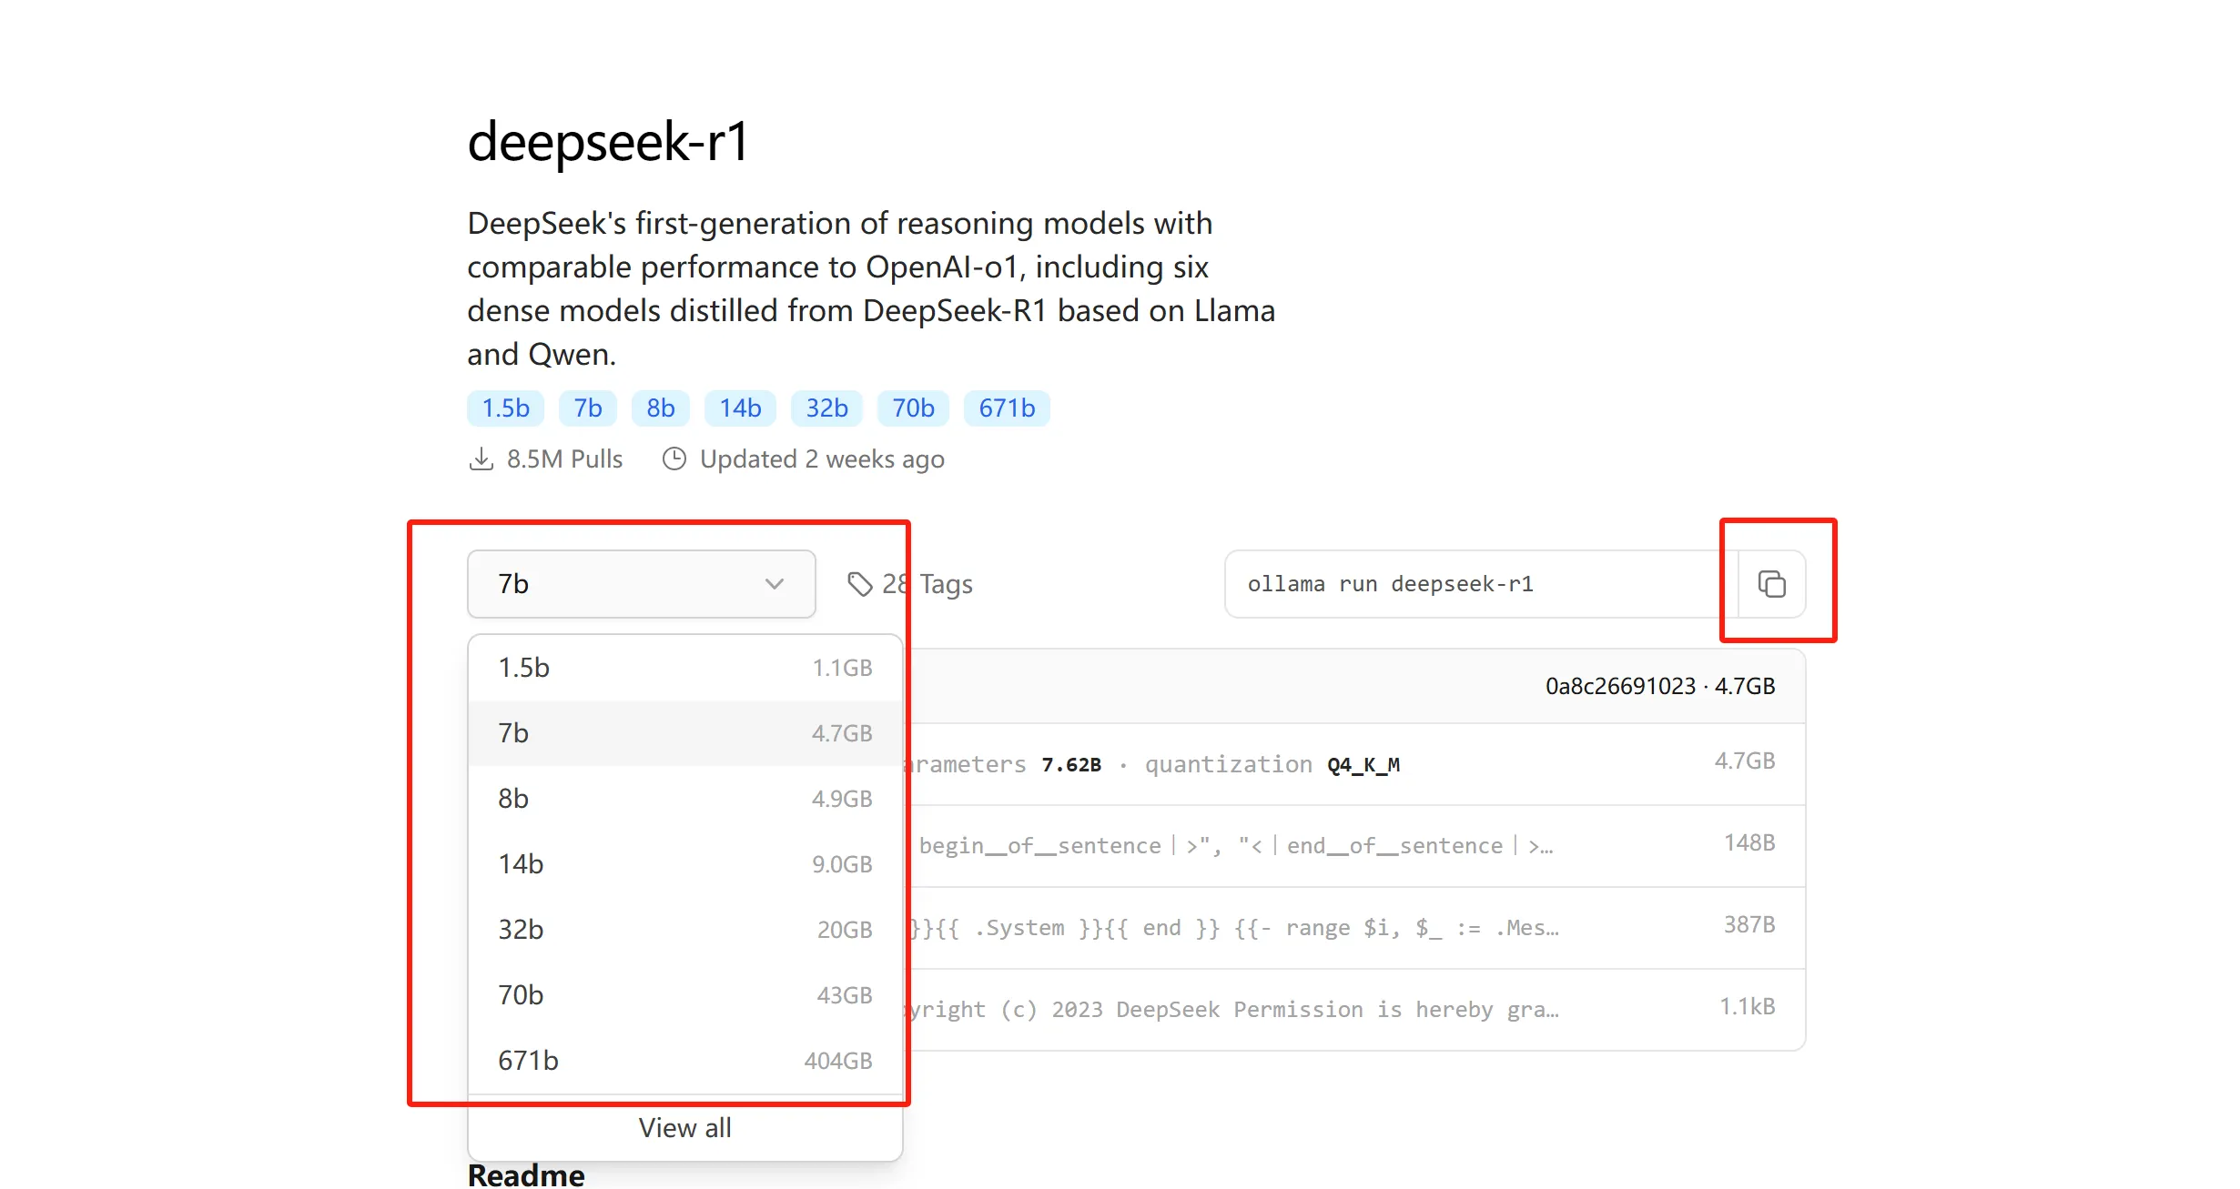Click the download icon next to 8.5M Pulls
This screenshot has height=1189, width=2240.
(x=481, y=458)
